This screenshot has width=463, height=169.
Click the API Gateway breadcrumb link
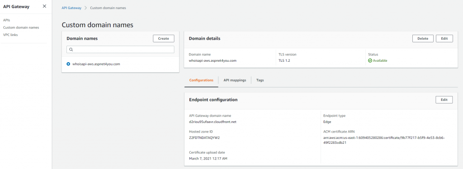pos(71,8)
